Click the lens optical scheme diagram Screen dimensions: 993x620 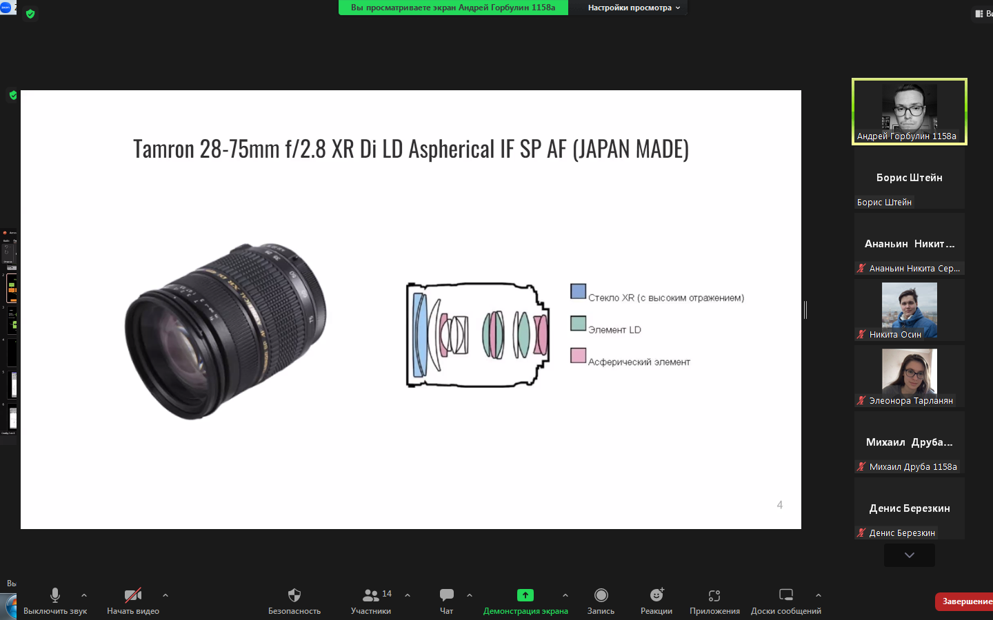pyautogui.click(x=478, y=335)
